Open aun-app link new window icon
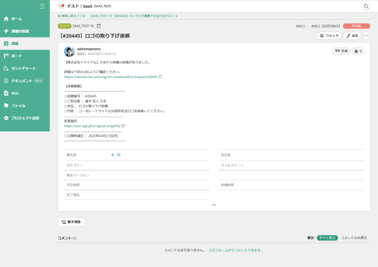Screen dimensions: 378x267 (x=123, y=126)
